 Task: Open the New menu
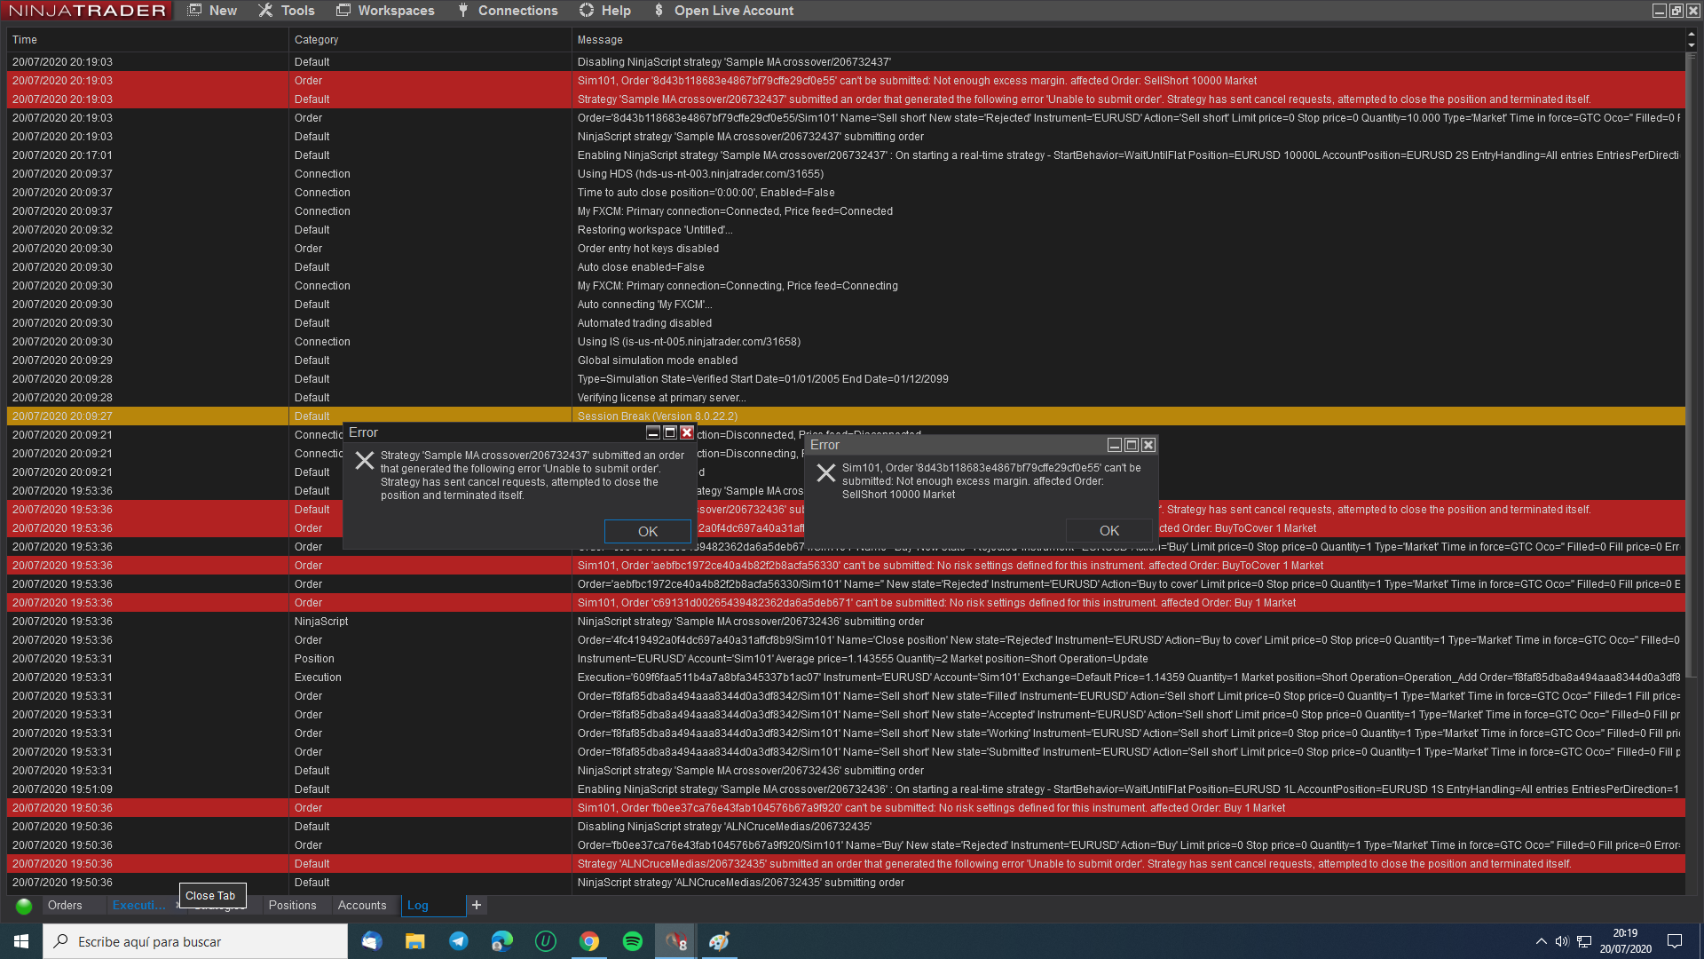(x=213, y=11)
